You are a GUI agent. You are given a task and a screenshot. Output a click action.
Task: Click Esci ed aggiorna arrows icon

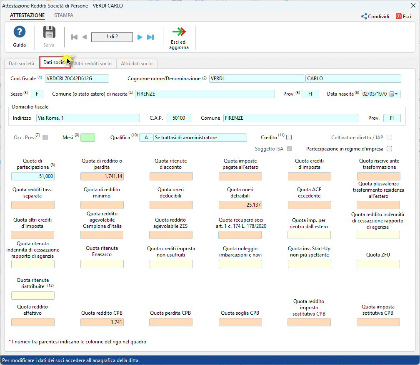(x=179, y=32)
